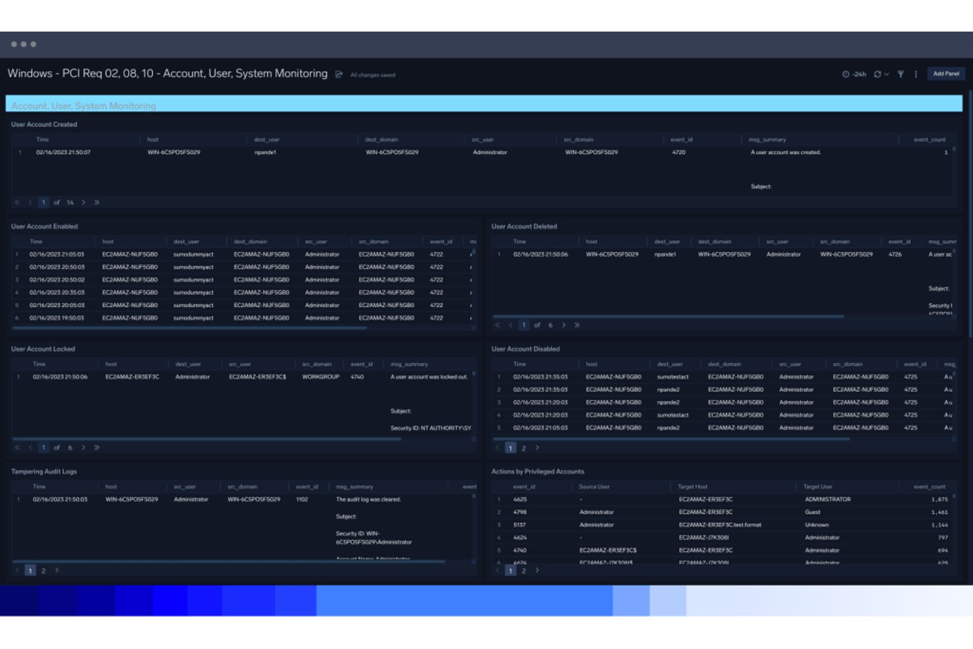This screenshot has height=649, width=973.
Task: Jump to last page in User Account Created
Action: 97,203
